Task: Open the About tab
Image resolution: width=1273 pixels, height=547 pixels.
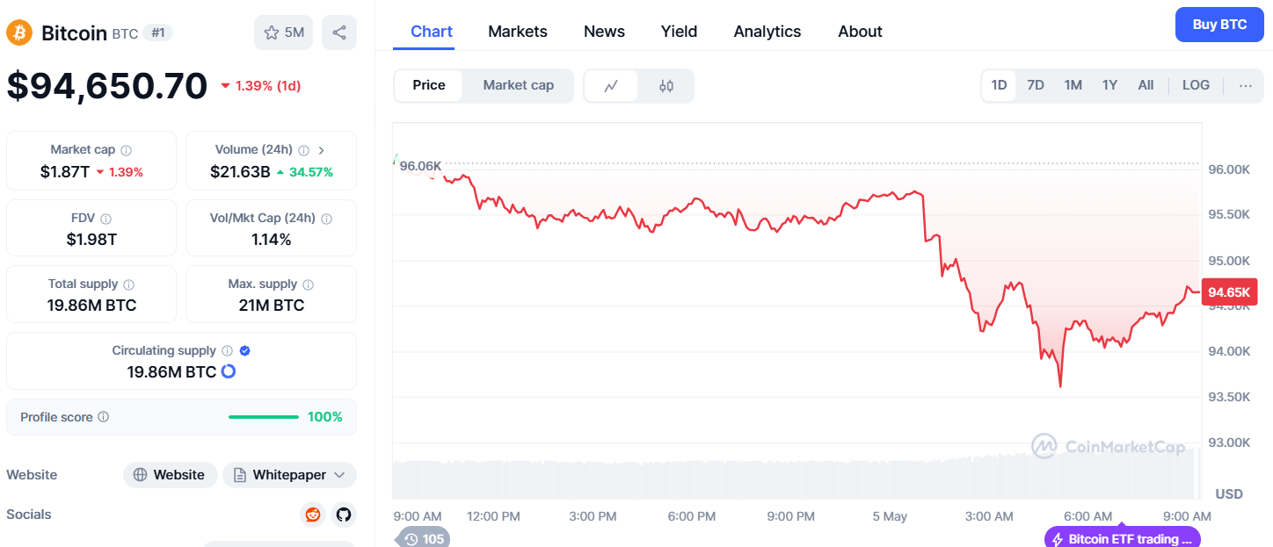Action: tap(860, 32)
